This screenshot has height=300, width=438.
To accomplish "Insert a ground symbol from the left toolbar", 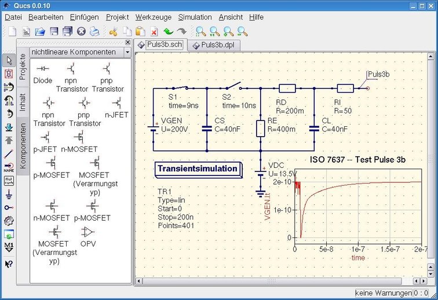I will pyautogui.click(x=9, y=193).
